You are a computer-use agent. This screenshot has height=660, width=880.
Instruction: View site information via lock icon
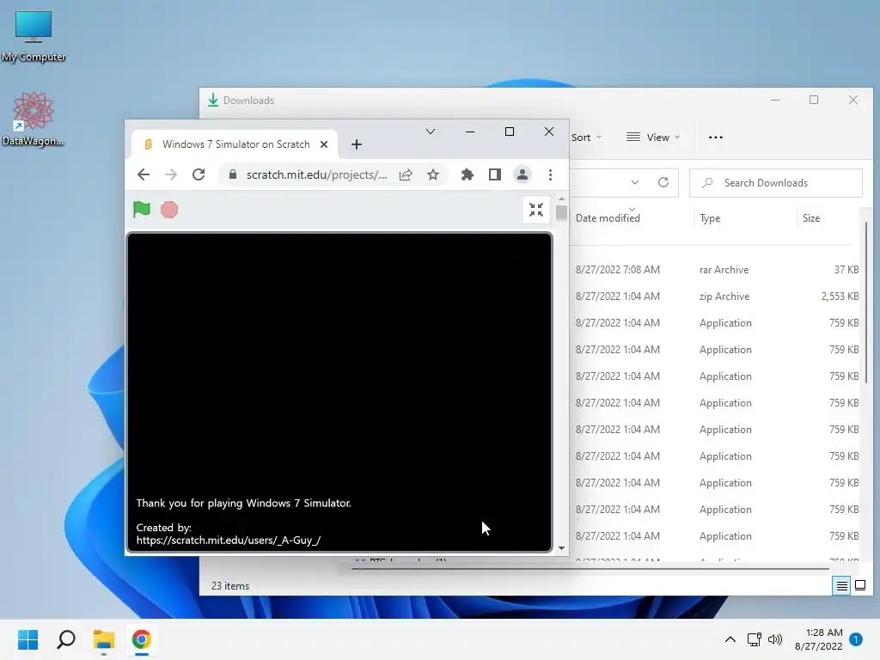(232, 174)
